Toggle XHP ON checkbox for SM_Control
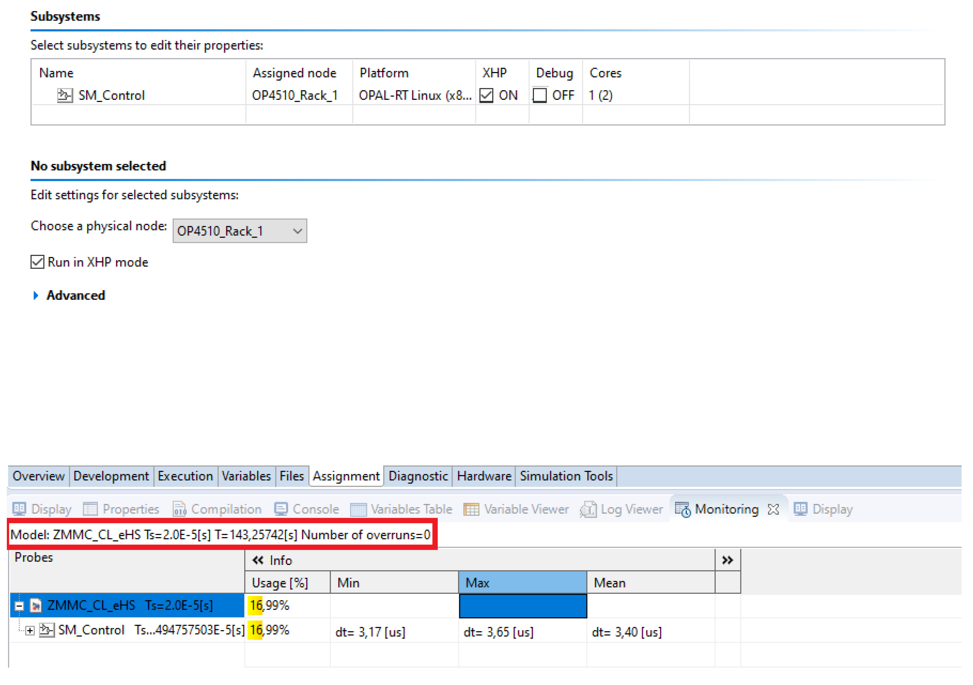This screenshot has width=973, height=685. tap(486, 95)
